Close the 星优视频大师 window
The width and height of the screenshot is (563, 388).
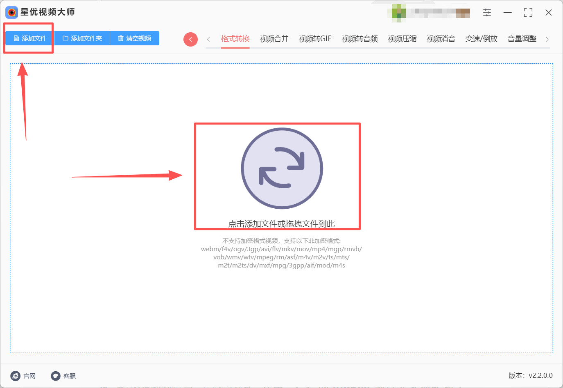coord(549,13)
